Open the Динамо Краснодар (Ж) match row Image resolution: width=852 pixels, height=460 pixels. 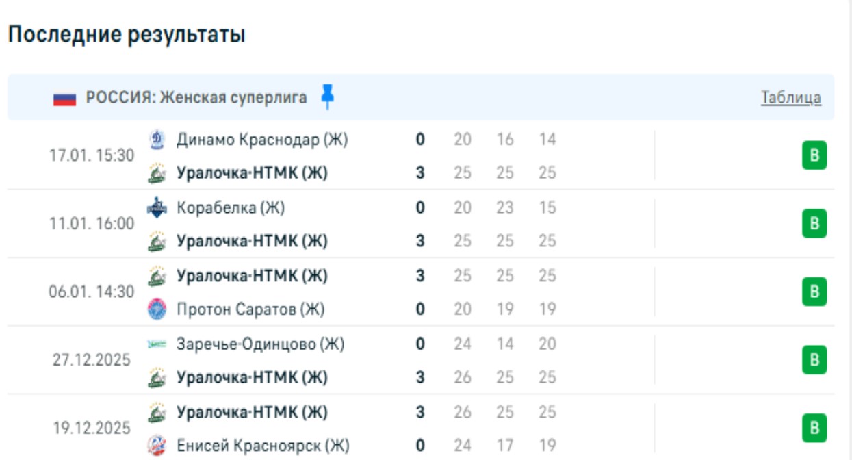[x=262, y=140]
